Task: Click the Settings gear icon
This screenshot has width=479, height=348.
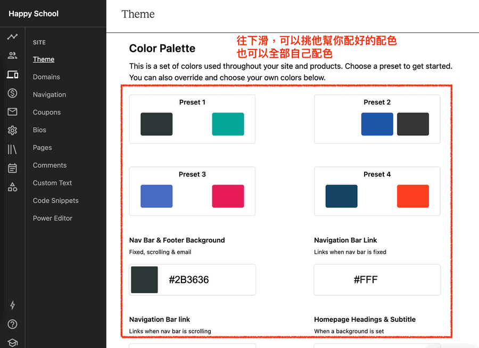Action: 12,131
